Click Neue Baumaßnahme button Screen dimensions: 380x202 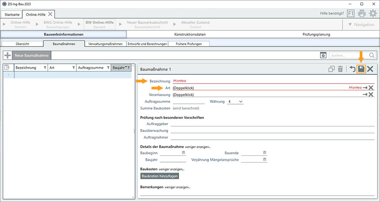click(32, 55)
